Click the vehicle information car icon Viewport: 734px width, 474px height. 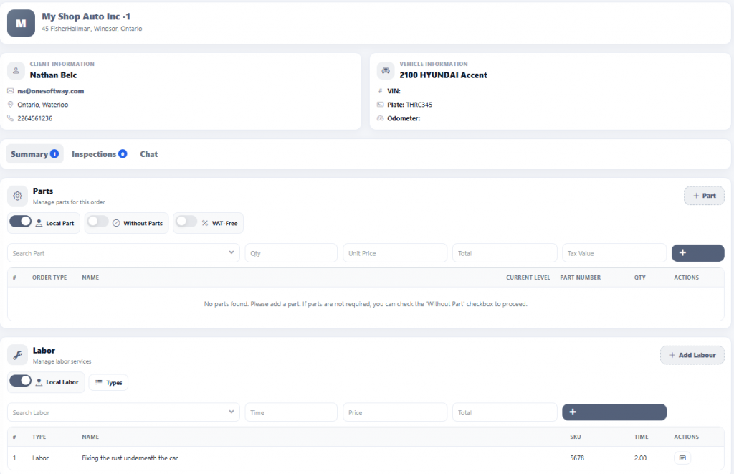[x=386, y=70]
